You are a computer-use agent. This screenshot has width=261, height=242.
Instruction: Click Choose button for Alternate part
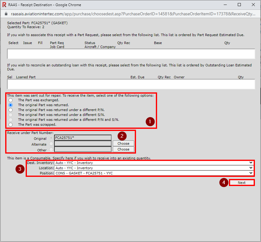pos(123,143)
